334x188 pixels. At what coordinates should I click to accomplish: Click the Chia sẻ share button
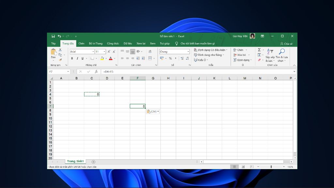tap(286, 44)
